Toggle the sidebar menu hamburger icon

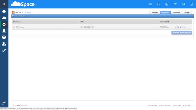click(4, 4)
